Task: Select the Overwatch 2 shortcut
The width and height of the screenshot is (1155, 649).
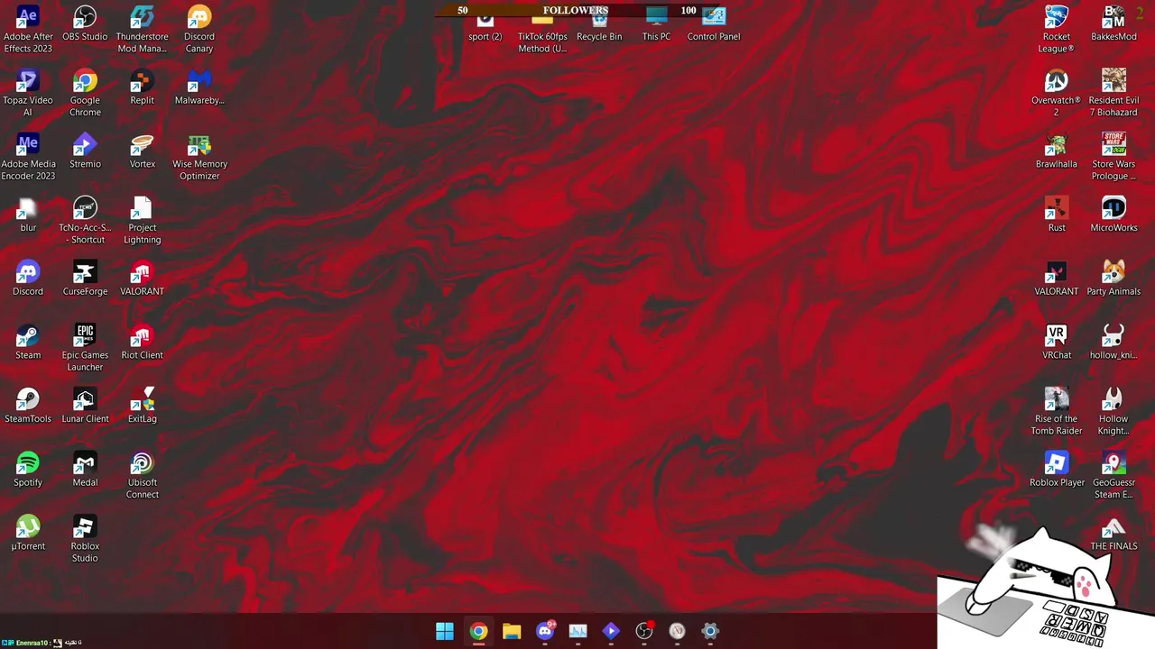Action: point(1057,93)
